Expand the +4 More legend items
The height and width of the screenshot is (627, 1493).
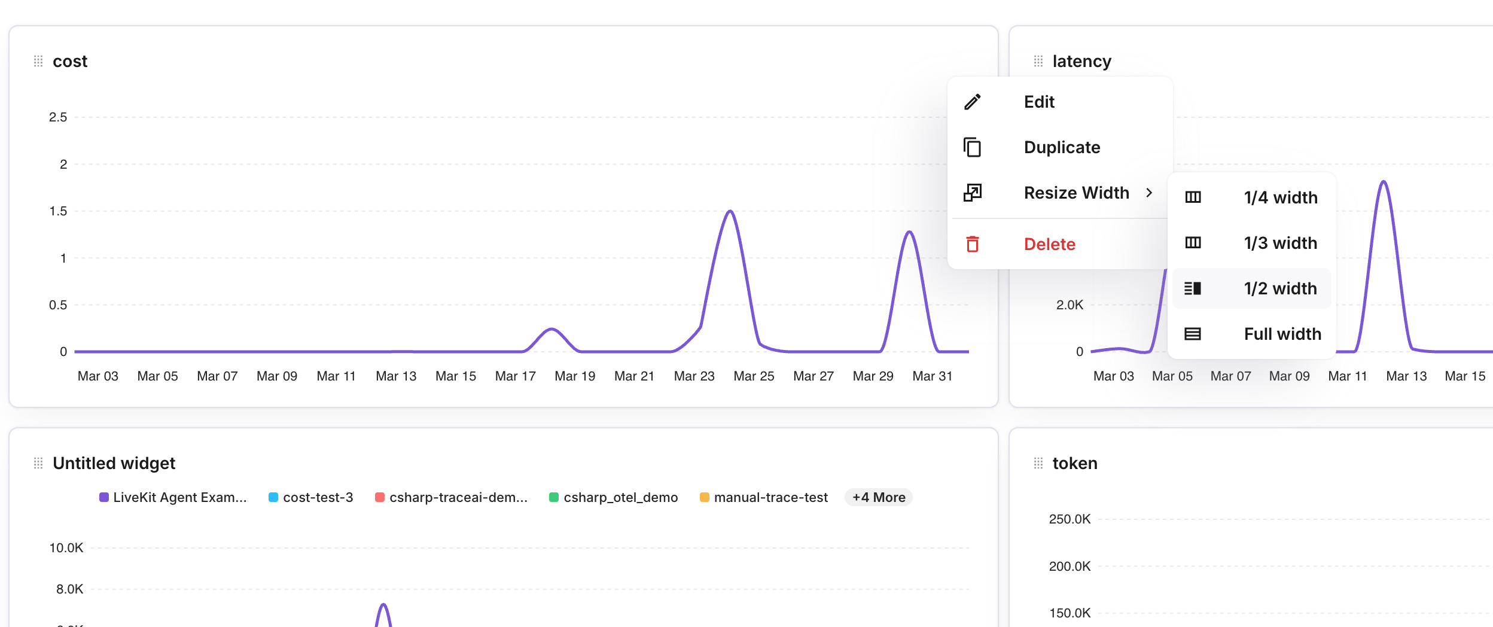pos(878,497)
